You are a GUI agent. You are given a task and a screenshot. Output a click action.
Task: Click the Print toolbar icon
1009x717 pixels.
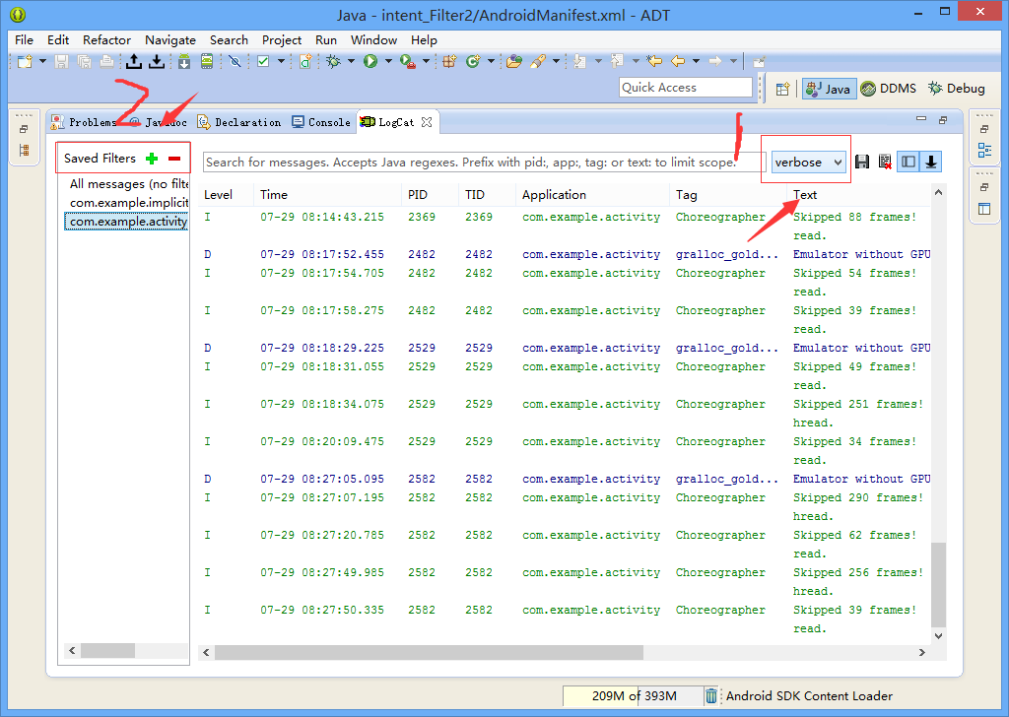pos(106,62)
